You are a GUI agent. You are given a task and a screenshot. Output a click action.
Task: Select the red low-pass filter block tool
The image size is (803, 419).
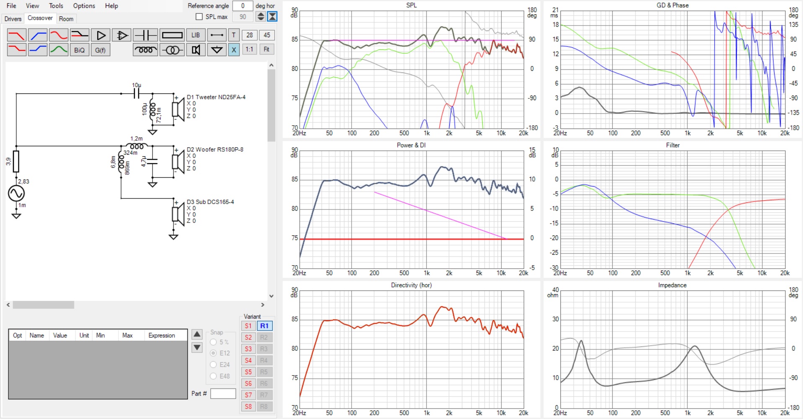coord(17,35)
